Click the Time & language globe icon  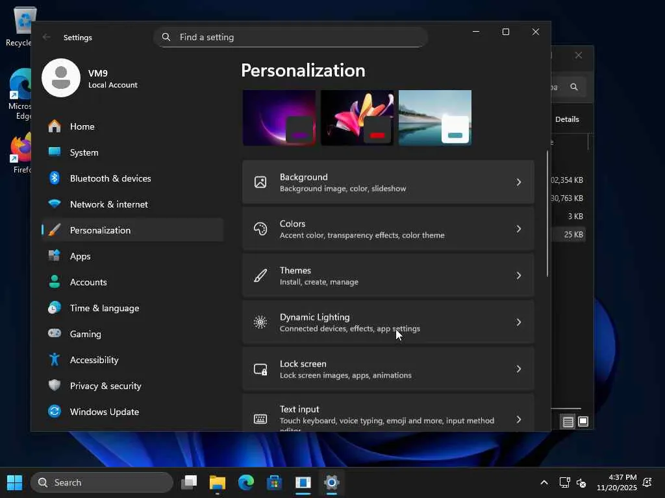point(55,308)
